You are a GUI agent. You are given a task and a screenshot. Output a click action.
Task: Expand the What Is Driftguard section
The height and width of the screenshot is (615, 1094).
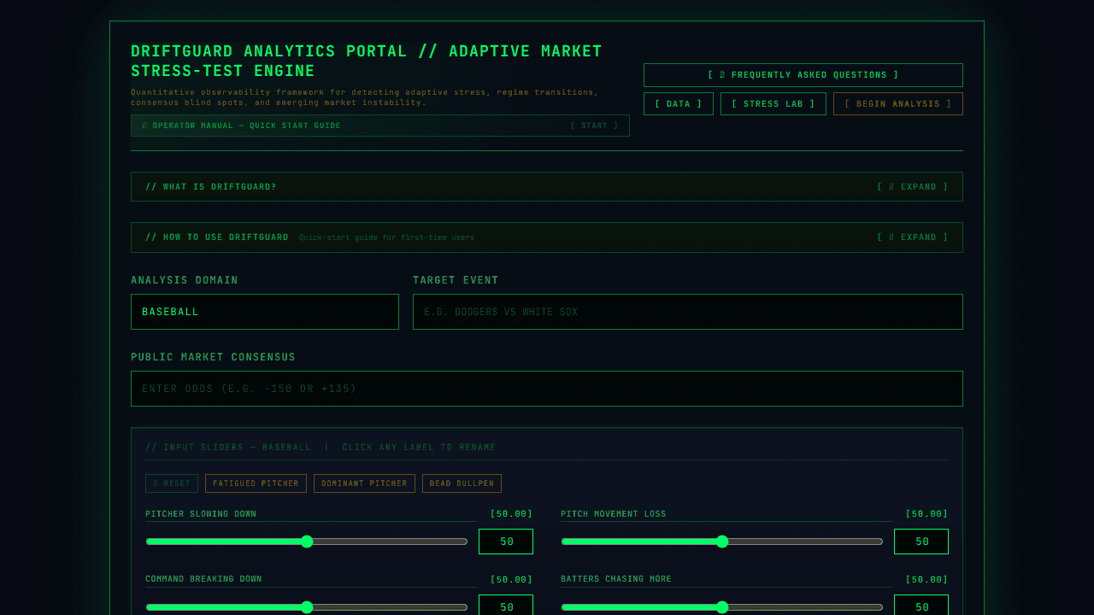(546, 187)
